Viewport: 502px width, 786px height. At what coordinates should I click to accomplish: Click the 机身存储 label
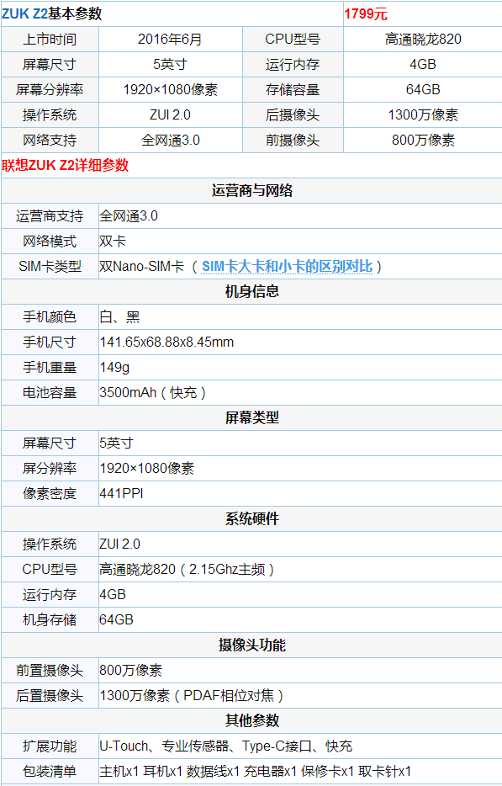coord(50,619)
